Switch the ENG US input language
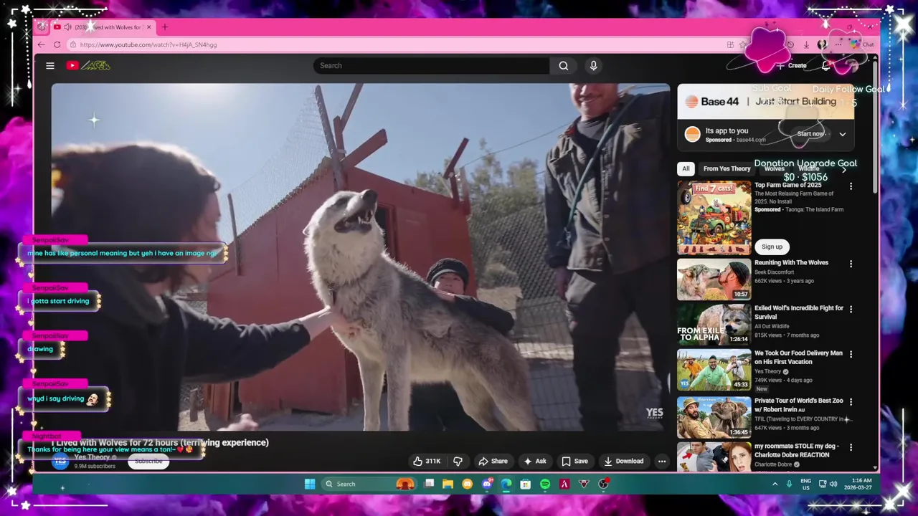918x516 pixels. click(806, 484)
